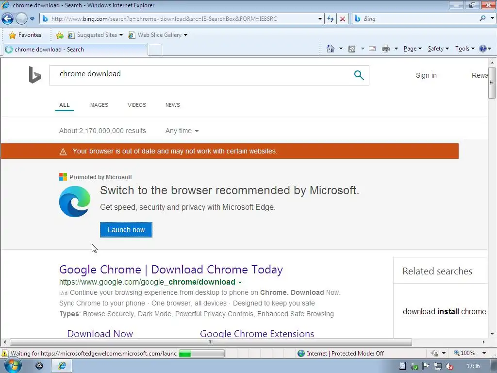Open the Page menu
Screen dimensions: 497x373
point(413,49)
